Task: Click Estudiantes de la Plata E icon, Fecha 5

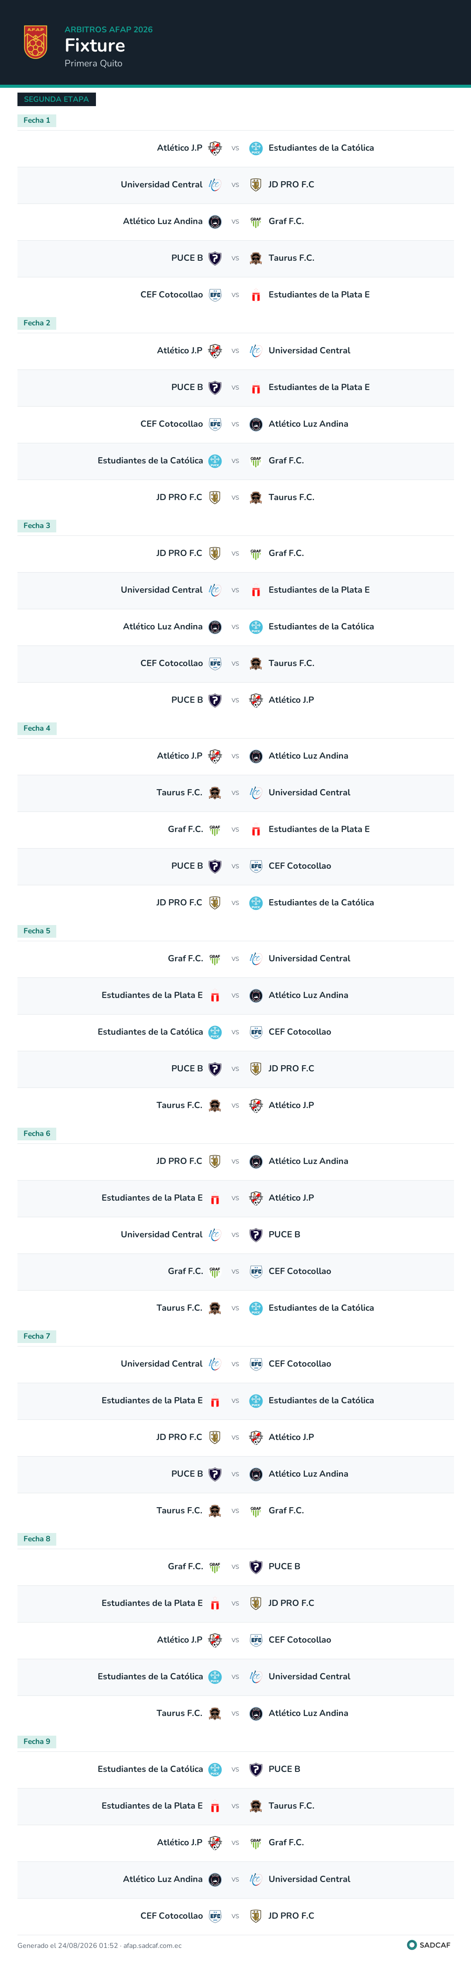Action: point(215,995)
